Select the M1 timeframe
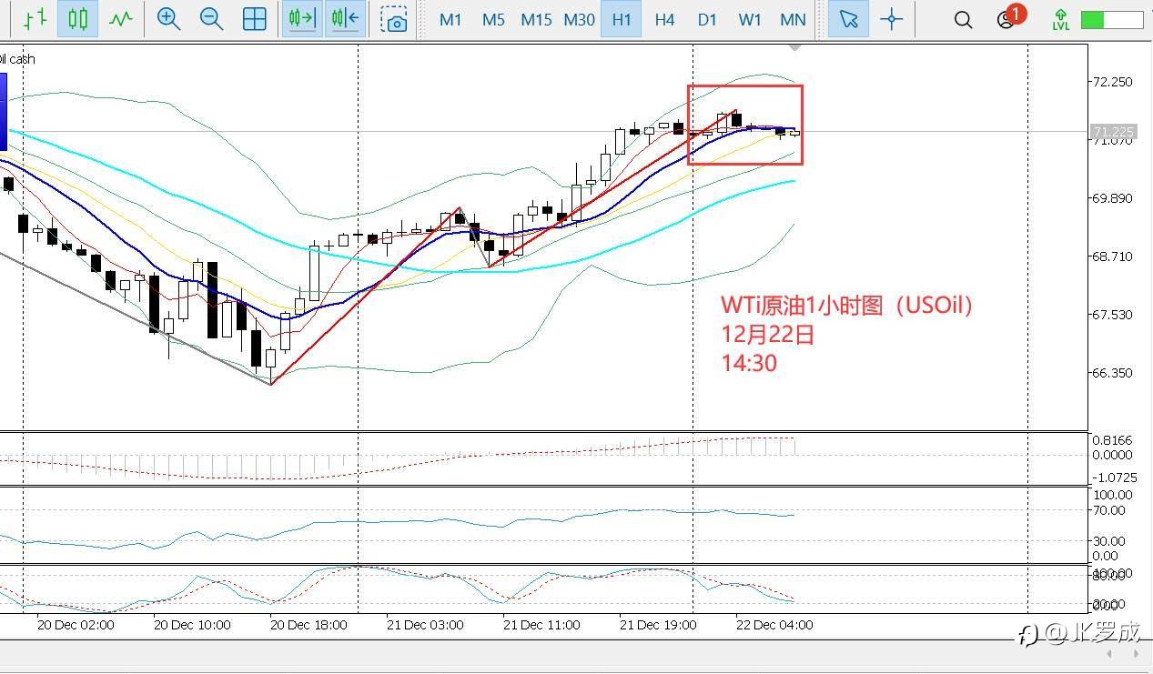Image resolution: width=1153 pixels, height=674 pixels. pos(450,19)
